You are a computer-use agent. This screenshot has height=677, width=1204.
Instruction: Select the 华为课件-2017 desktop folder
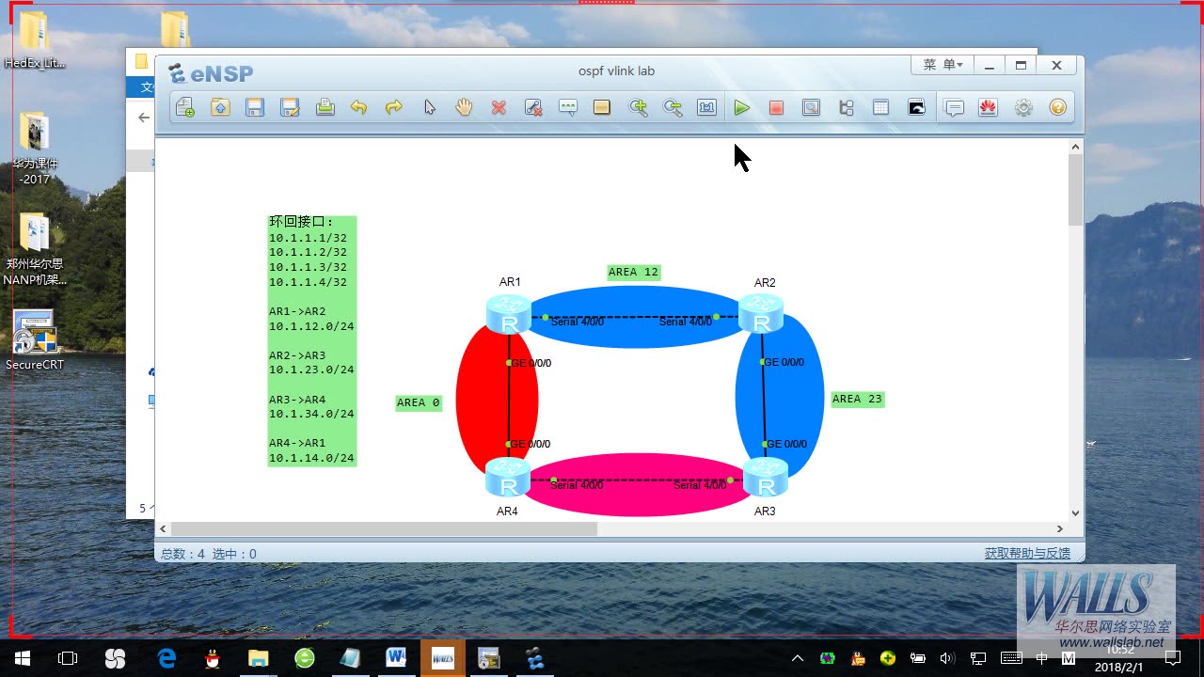(35, 148)
